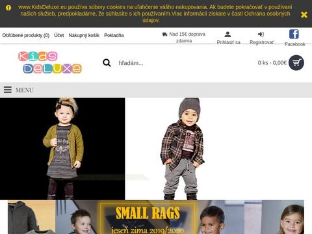Open the girl in green cardigan banner
Screen dimensions: 312x234
62,149
